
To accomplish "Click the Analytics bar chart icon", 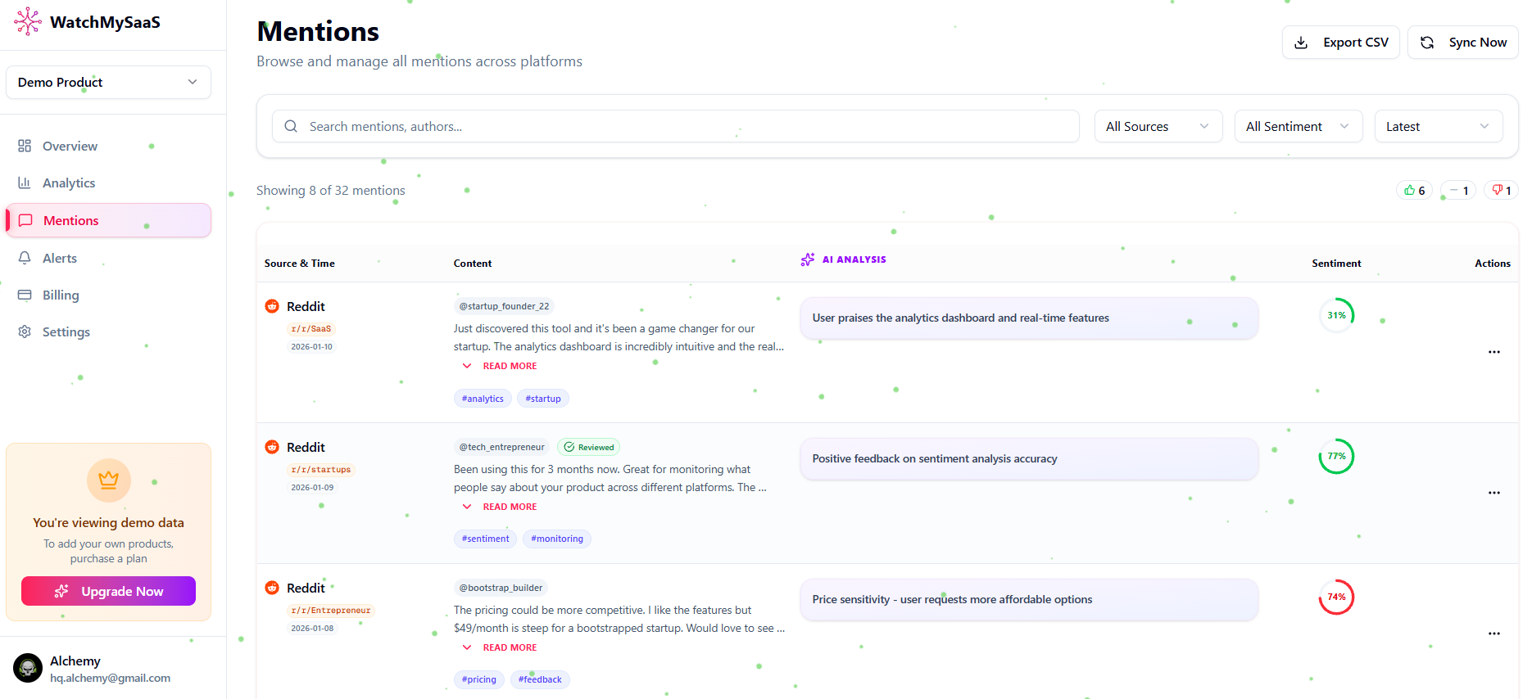I will tap(25, 183).
